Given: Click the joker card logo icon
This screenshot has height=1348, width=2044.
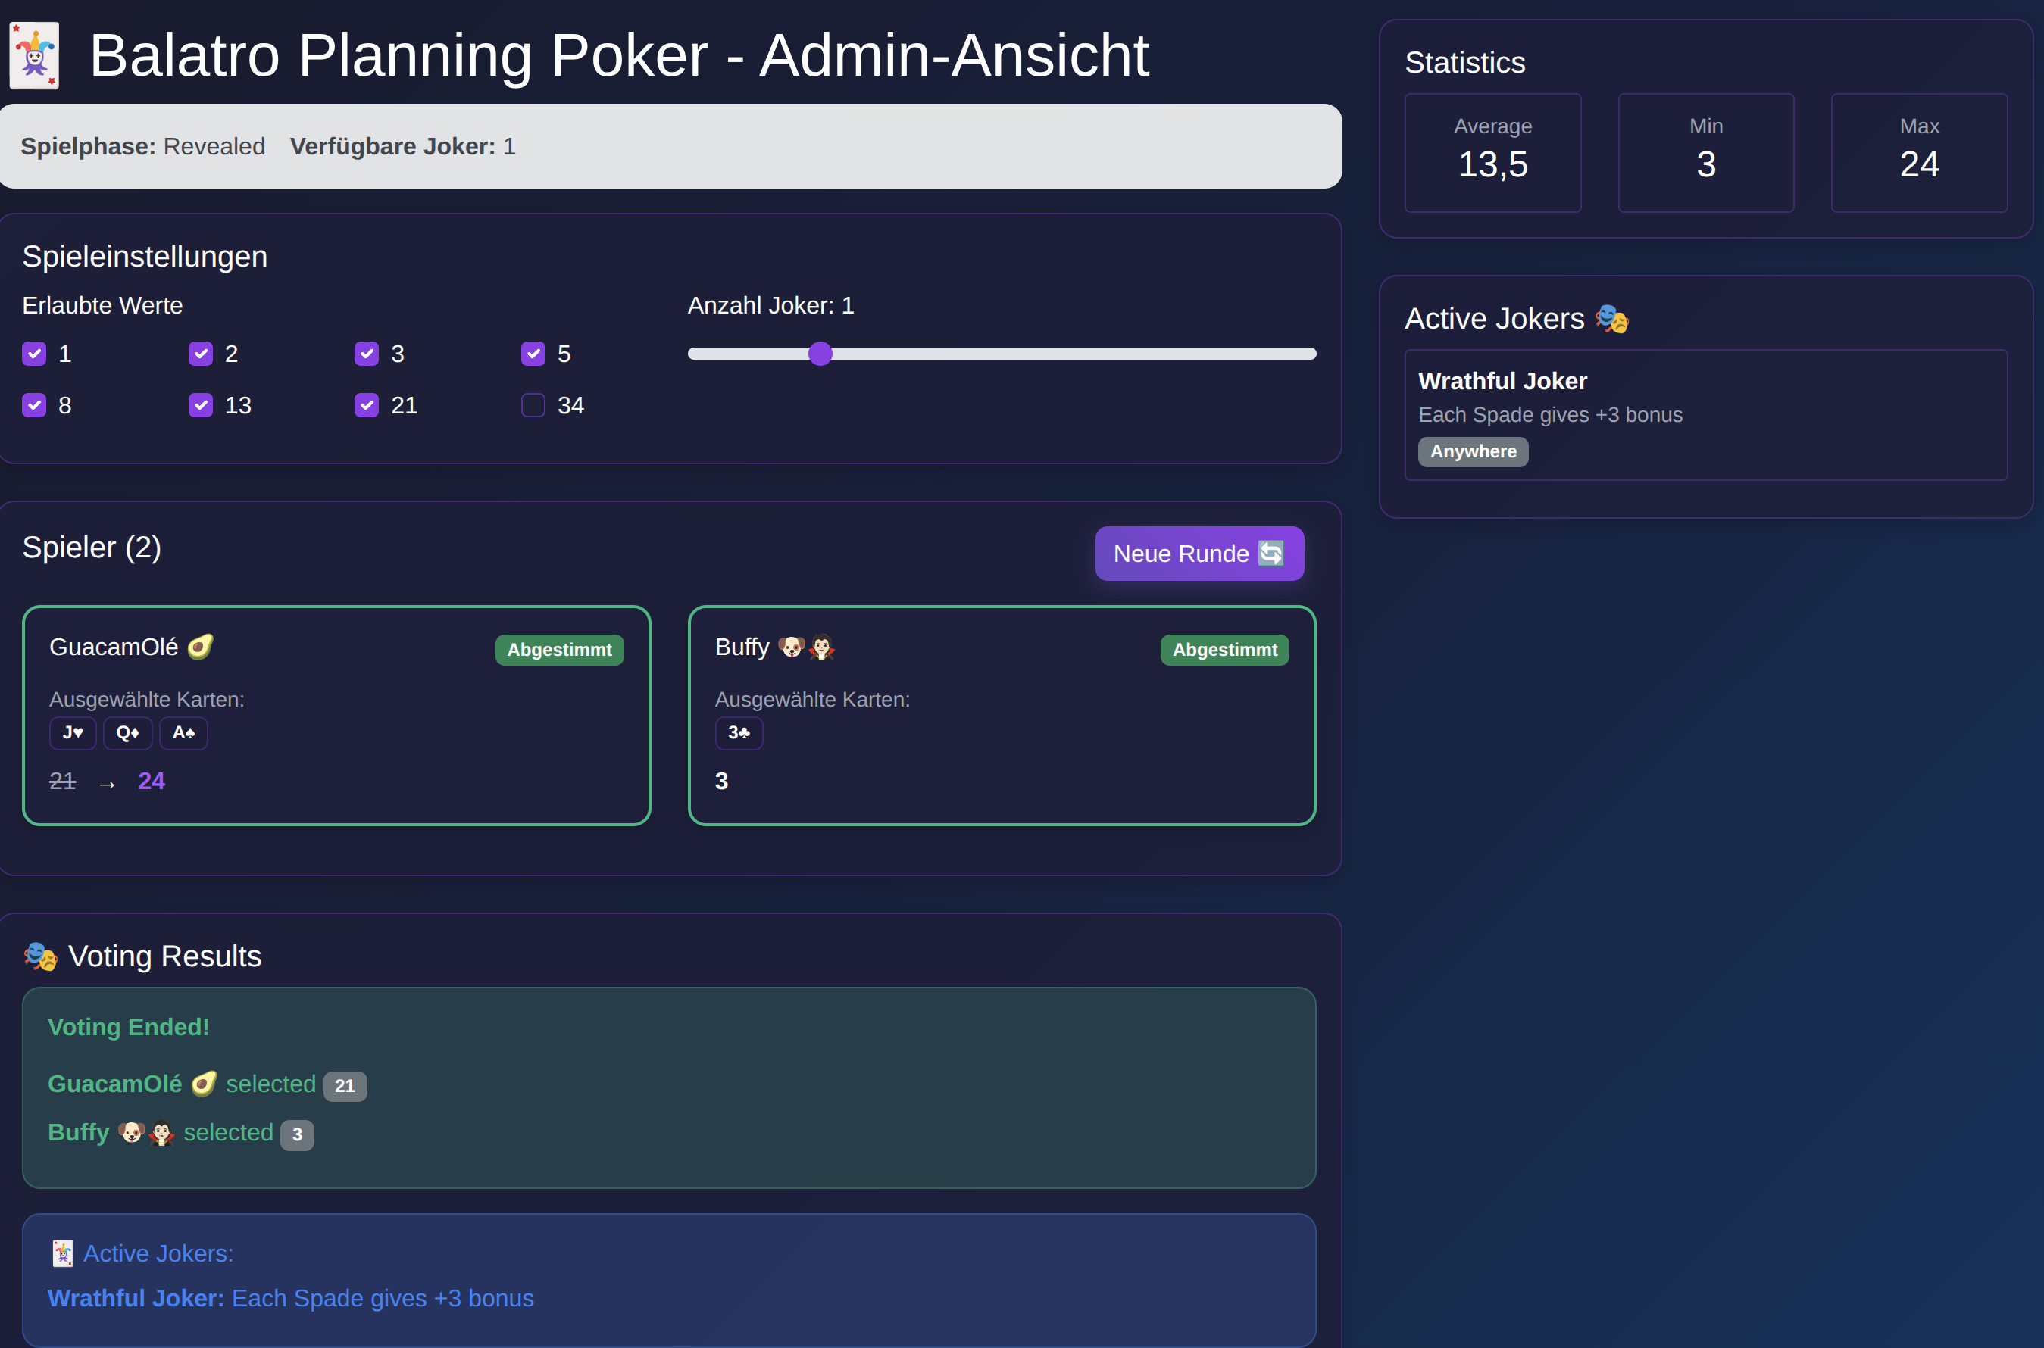Looking at the screenshot, I should [x=34, y=56].
